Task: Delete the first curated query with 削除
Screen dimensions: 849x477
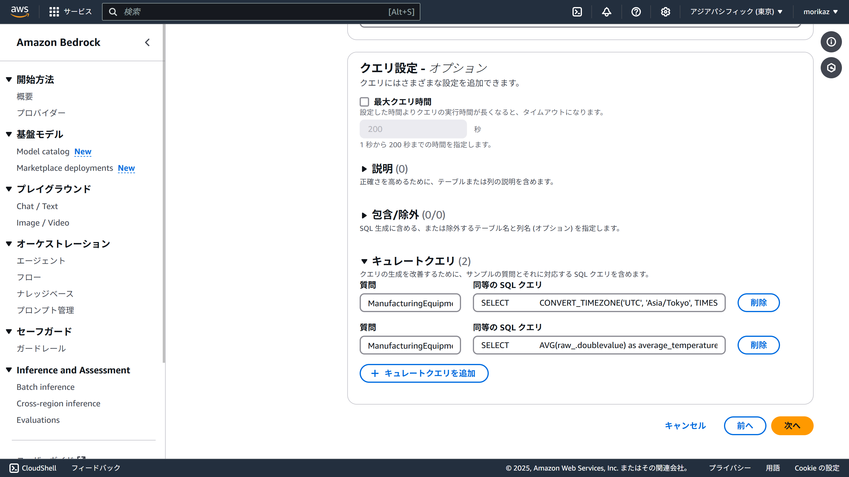Action: tap(758, 302)
